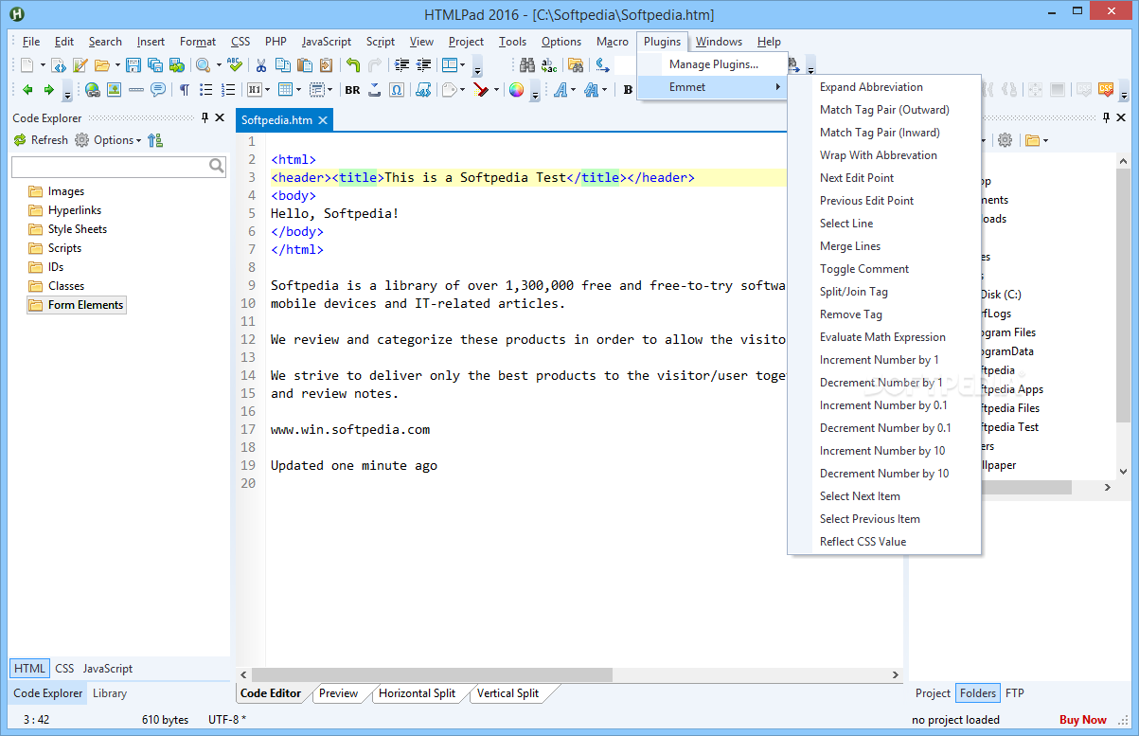The height and width of the screenshot is (736, 1139).
Task: Click the Copy icon in the toolbar
Action: [x=283, y=65]
